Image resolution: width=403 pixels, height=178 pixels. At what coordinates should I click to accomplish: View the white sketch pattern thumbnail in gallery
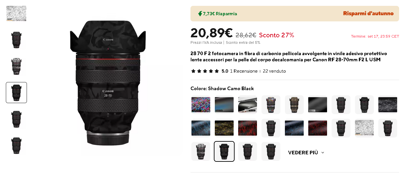(16, 14)
